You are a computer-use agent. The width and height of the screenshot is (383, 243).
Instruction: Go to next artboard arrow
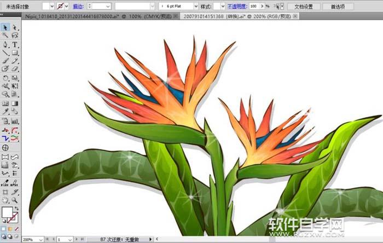tap(77, 239)
